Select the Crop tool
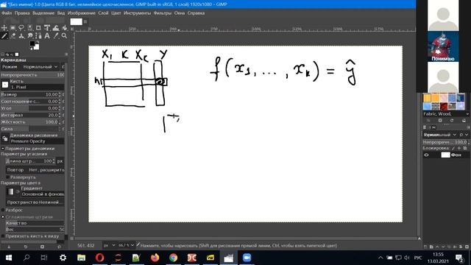The width and height of the screenshot is (471, 265). coord(38,28)
